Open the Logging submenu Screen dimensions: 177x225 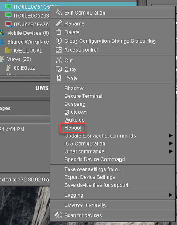[171, 195]
